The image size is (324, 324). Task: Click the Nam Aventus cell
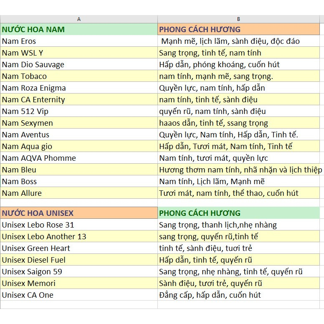click(x=79, y=134)
